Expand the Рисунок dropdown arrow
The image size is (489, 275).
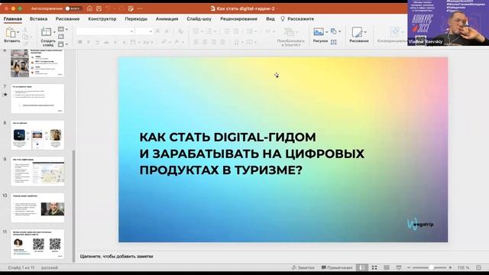(326, 32)
